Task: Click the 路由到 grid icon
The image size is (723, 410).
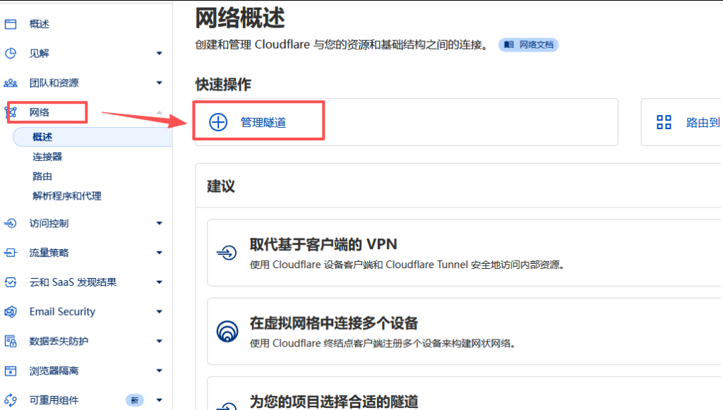Action: [x=664, y=122]
